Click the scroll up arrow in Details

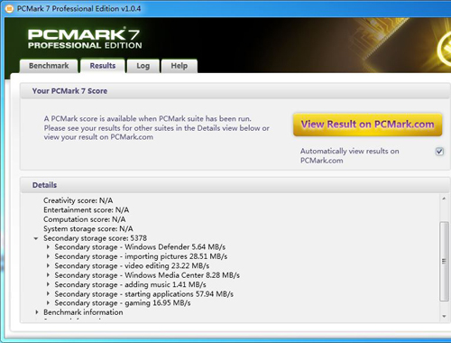pos(444,199)
